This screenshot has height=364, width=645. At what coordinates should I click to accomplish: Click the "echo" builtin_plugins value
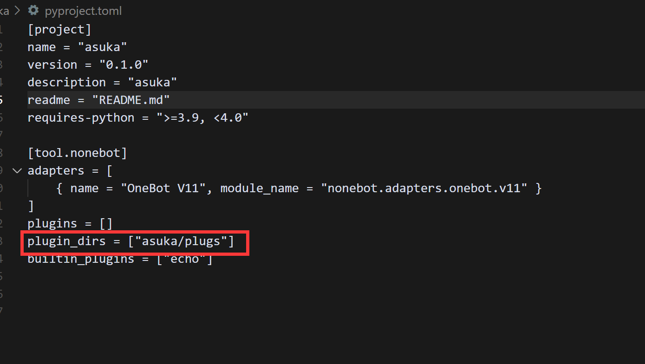click(x=184, y=259)
